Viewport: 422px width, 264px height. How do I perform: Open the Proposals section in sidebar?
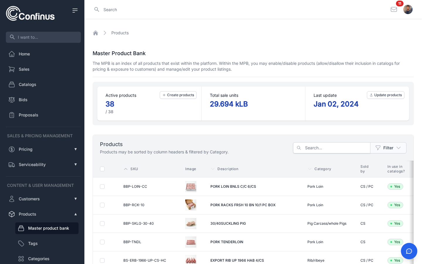click(28, 115)
